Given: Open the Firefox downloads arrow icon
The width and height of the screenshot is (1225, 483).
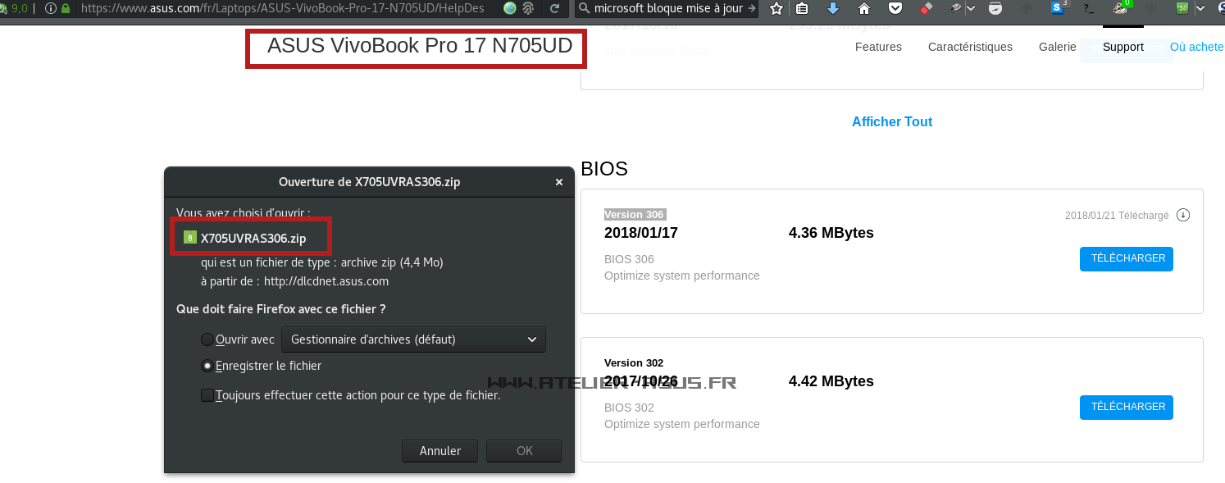Looking at the screenshot, I should coord(833,9).
